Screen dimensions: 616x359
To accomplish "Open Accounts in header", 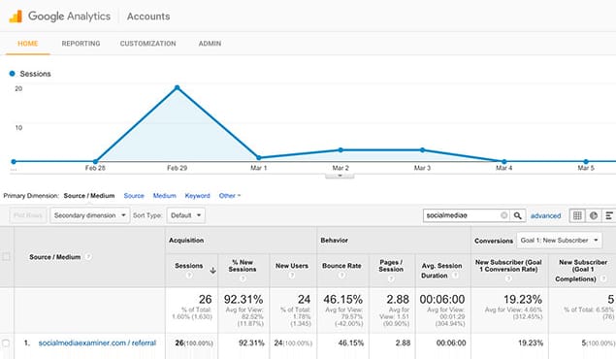I will pos(148,16).
